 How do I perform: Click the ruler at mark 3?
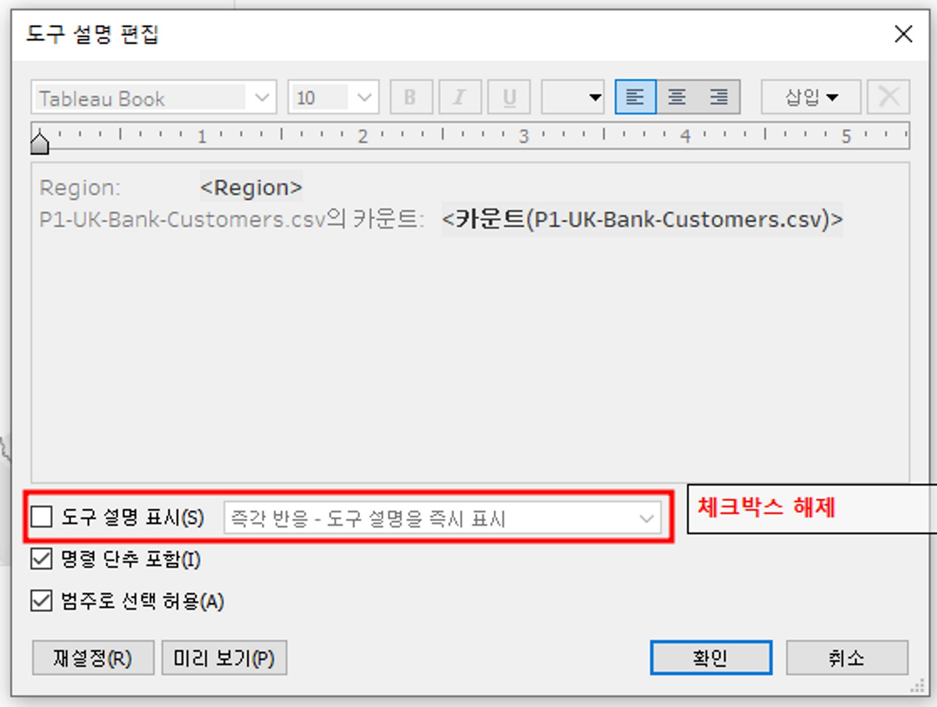523,136
